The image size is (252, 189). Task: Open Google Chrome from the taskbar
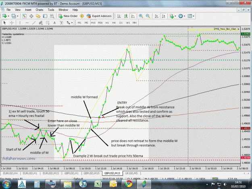128,184
